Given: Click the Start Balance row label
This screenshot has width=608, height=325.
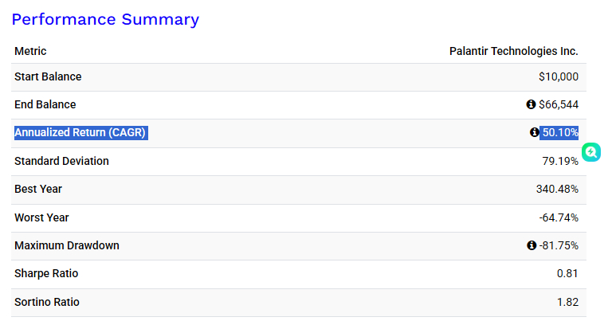Looking at the screenshot, I should (48, 76).
